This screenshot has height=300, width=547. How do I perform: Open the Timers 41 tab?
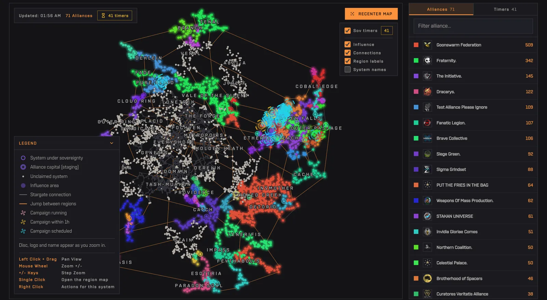tap(505, 9)
